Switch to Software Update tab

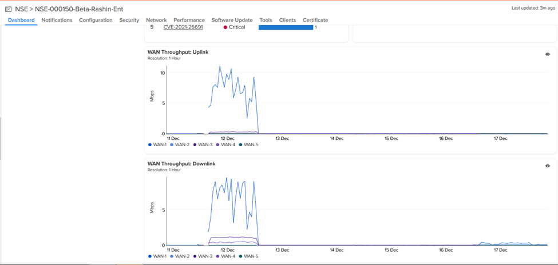coord(232,20)
